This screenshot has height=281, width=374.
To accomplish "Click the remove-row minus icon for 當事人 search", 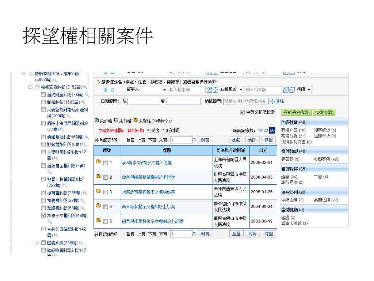I will click(x=112, y=90).
